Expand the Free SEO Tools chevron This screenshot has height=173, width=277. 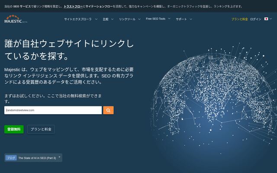pos(169,19)
